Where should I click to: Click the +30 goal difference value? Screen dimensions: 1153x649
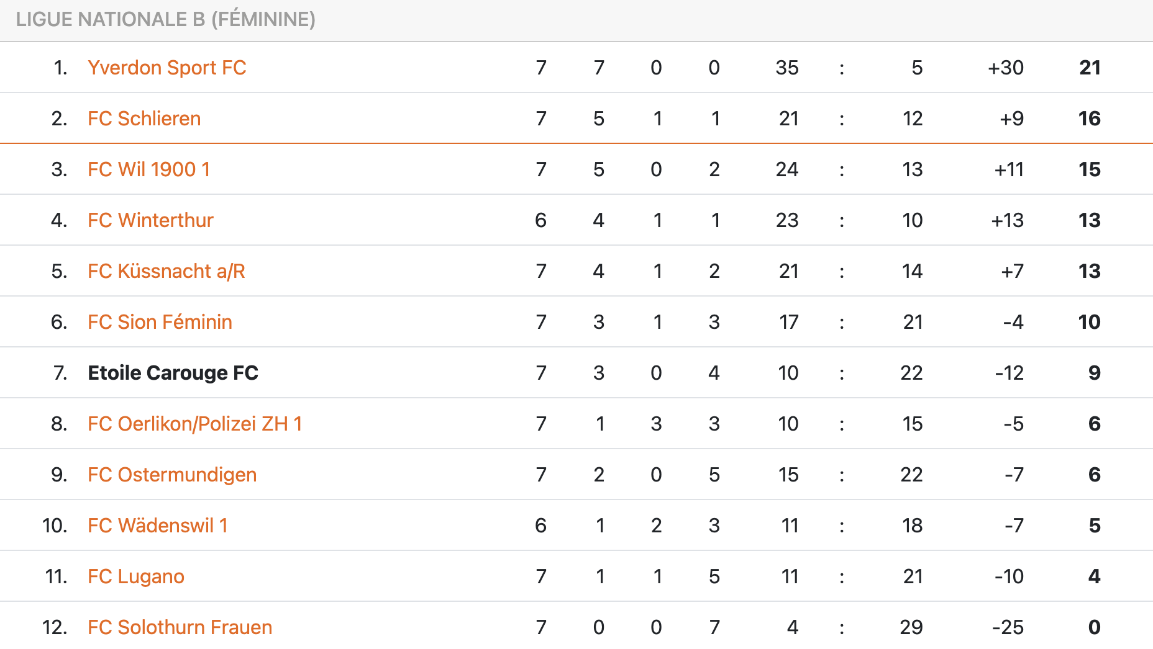pos(1005,68)
